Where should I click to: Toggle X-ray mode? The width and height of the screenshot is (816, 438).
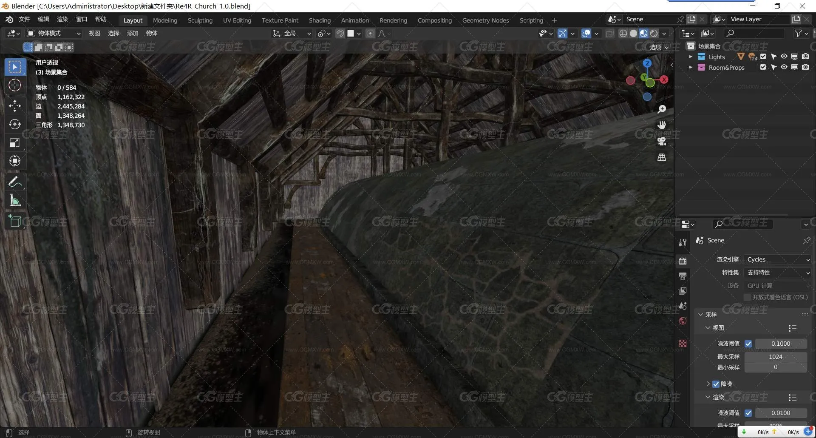(x=609, y=34)
